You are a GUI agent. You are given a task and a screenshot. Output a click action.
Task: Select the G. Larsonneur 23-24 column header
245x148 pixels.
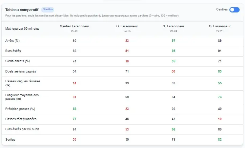[173, 28]
